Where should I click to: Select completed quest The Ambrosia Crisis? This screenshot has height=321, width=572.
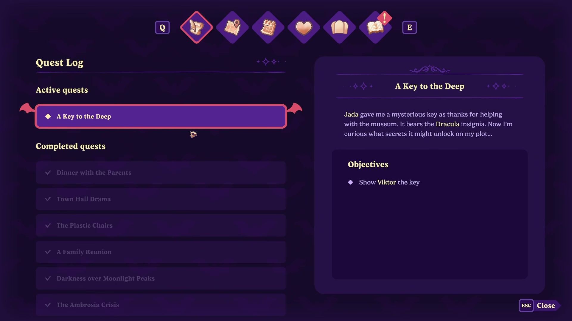tap(161, 305)
